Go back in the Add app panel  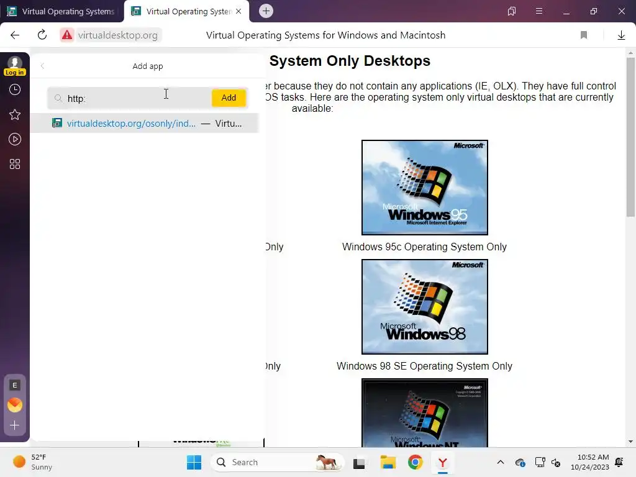tap(43, 66)
